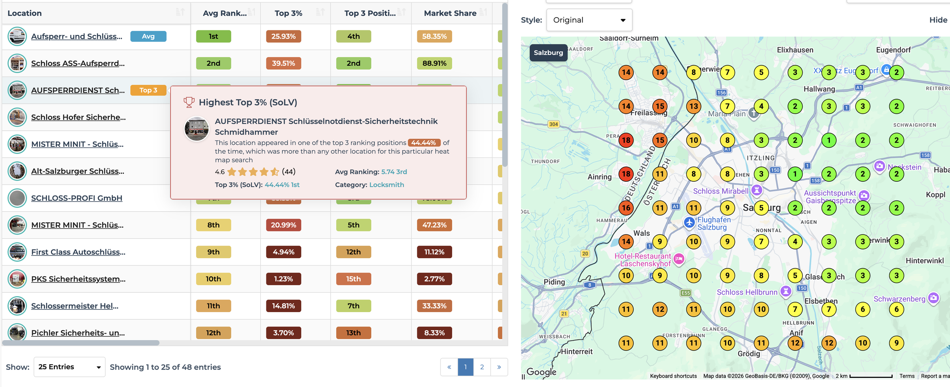Click 33.33% market share cell
Image resolution: width=950 pixels, height=387 pixels.
tap(434, 306)
